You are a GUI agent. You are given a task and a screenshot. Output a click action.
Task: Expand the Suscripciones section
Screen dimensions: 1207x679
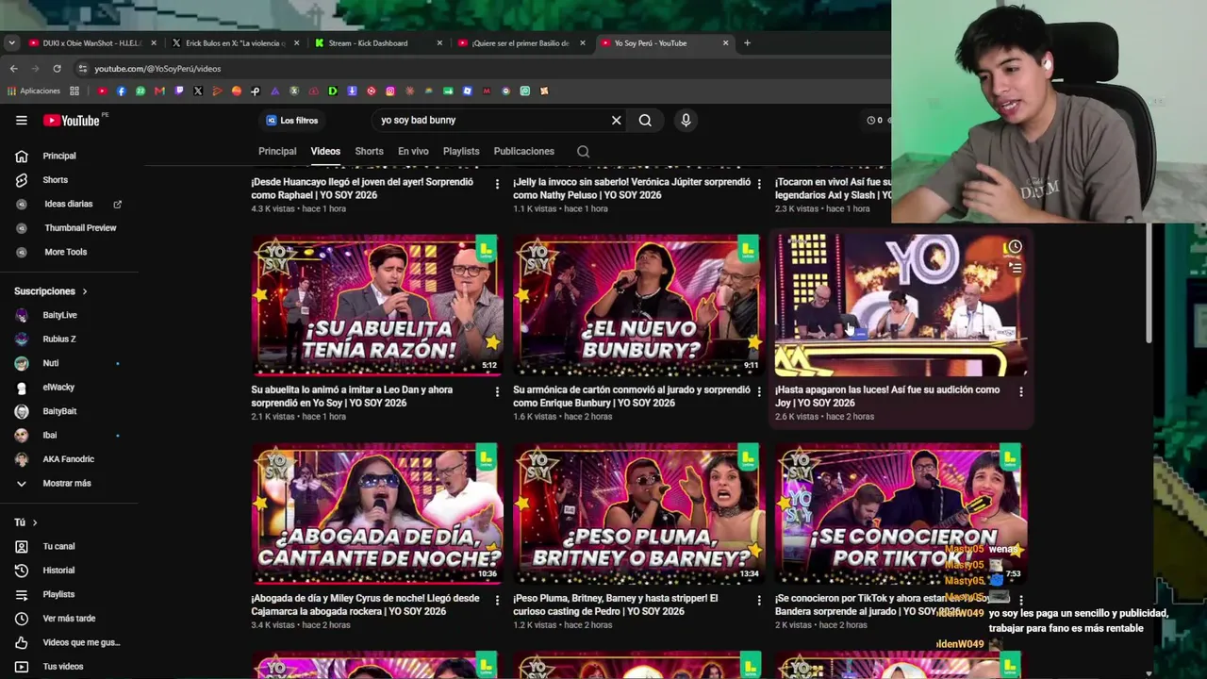click(x=50, y=291)
